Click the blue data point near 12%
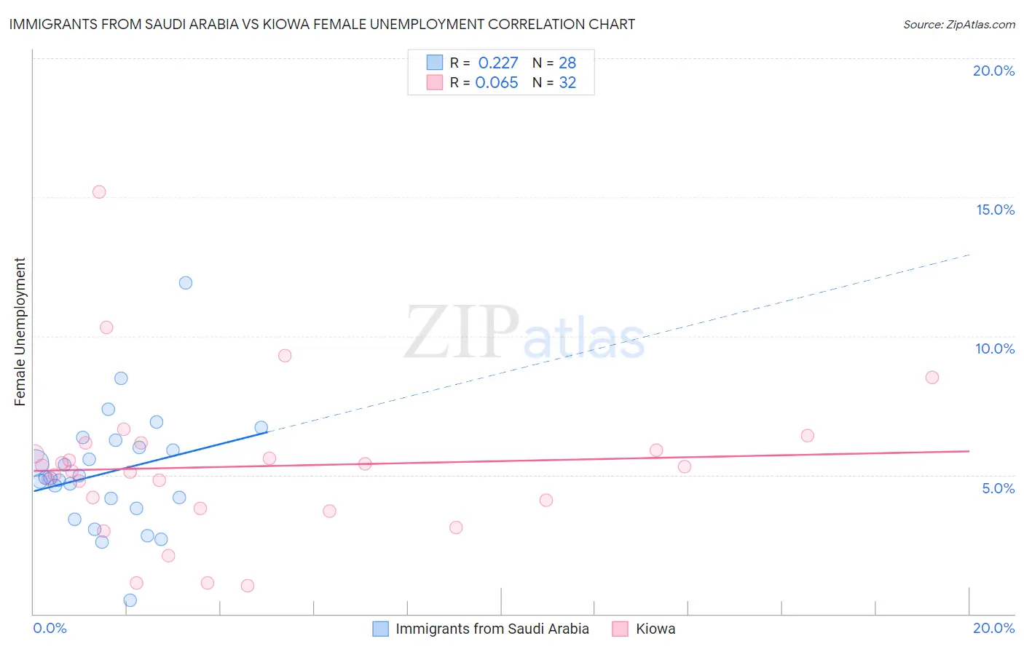 tap(186, 283)
